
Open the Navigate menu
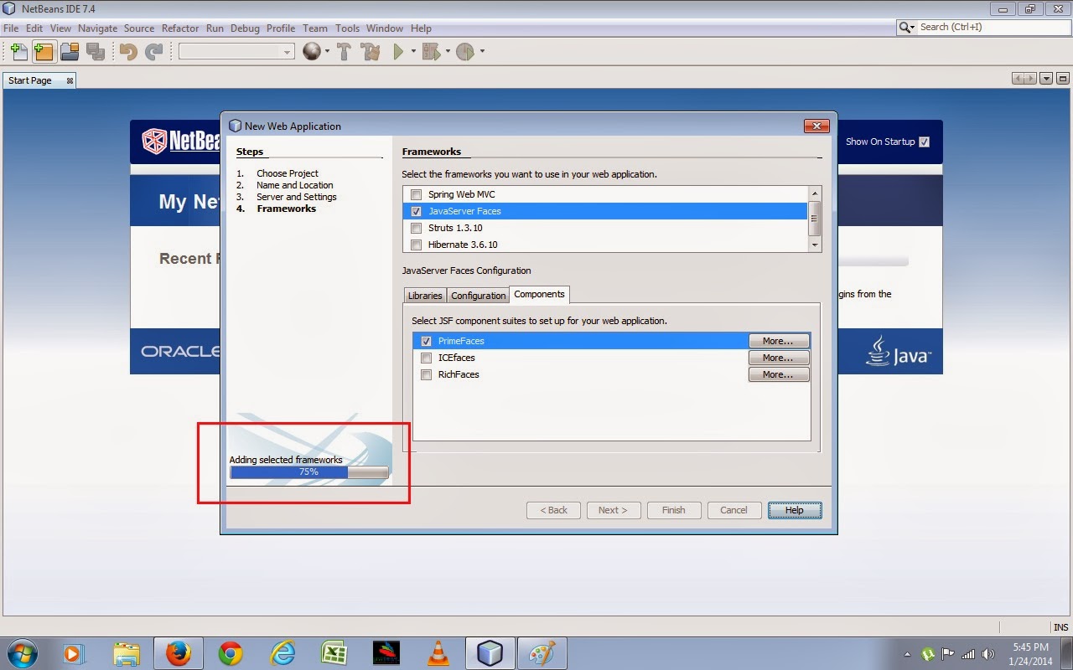coord(97,28)
